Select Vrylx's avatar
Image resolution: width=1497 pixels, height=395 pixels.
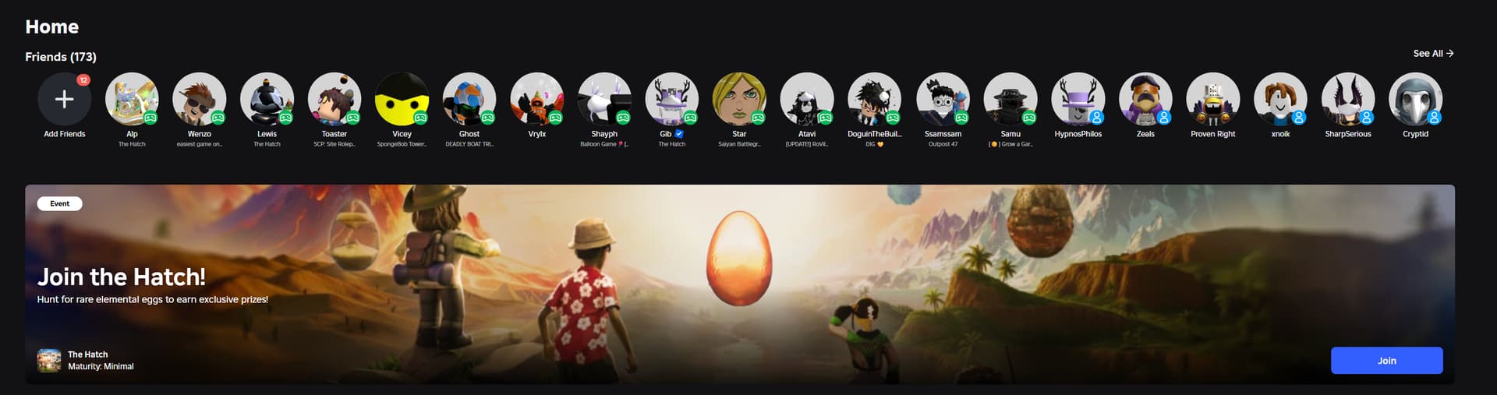coord(537,99)
